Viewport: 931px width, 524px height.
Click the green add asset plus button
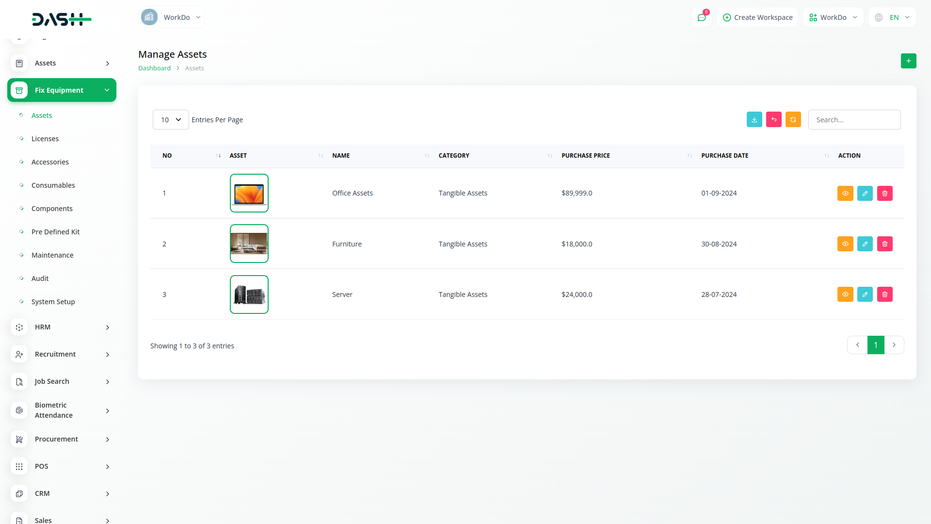pos(908,61)
